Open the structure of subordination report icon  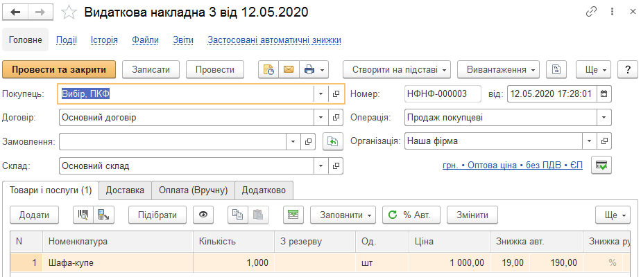(556, 69)
